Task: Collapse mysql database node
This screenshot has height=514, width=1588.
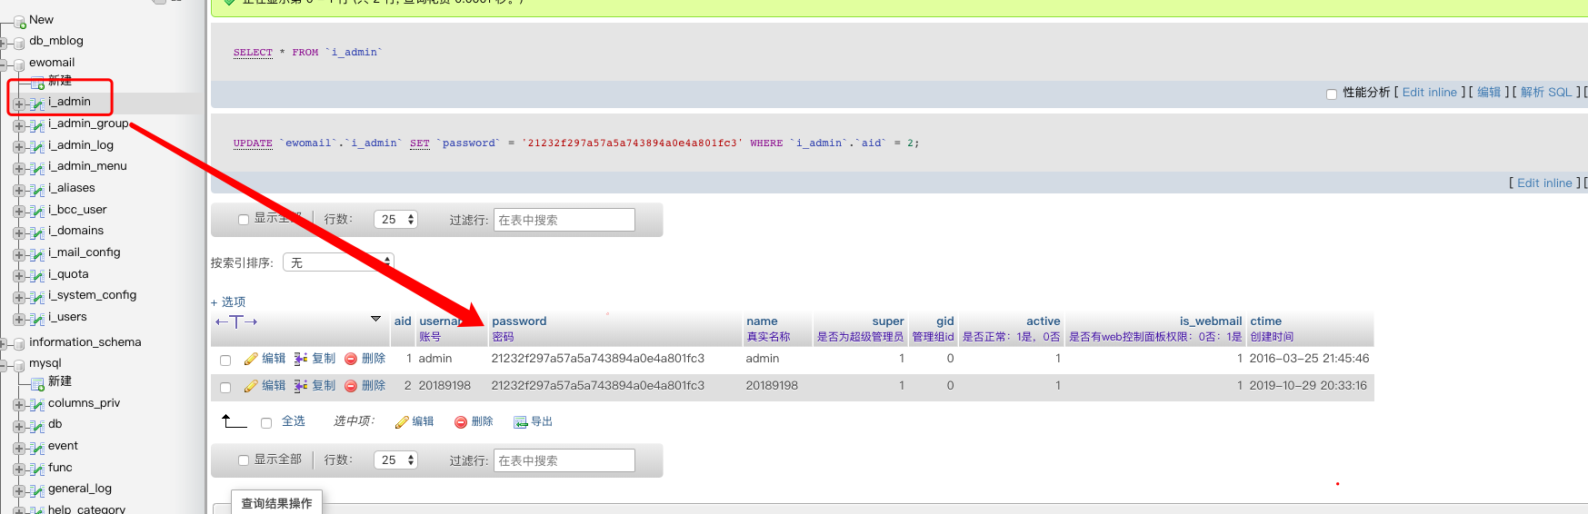Action: click(x=3, y=365)
